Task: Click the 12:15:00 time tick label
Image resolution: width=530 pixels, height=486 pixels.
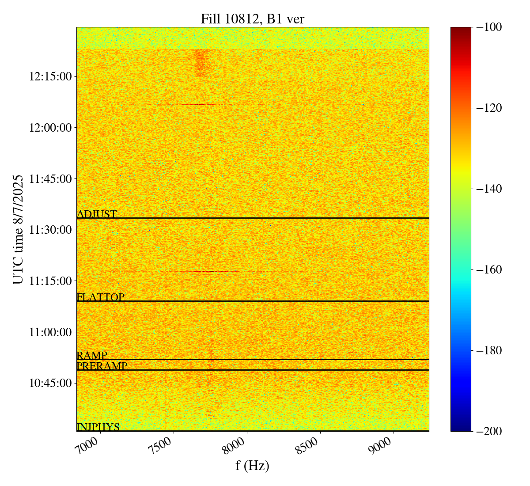Action: pyautogui.click(x=50, y=77)
